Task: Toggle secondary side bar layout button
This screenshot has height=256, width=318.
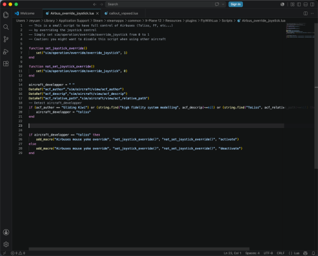Action: click(x=312, y=4)
